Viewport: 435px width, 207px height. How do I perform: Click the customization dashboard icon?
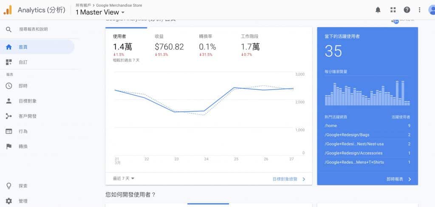click(x=8, y=62)
